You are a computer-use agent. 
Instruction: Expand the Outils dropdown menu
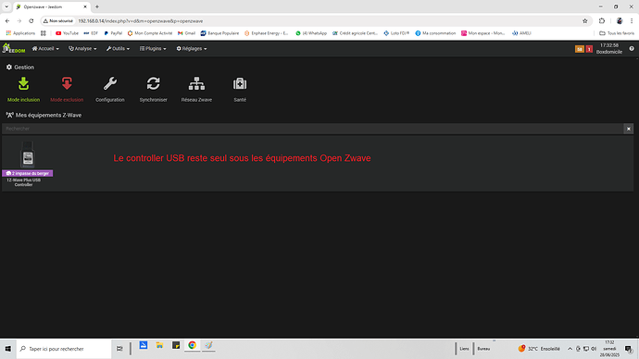tap(118, 48)
